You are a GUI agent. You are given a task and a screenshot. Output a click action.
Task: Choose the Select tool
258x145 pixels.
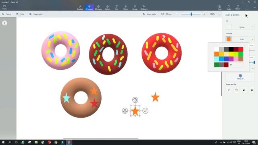[x=6, y=14]
